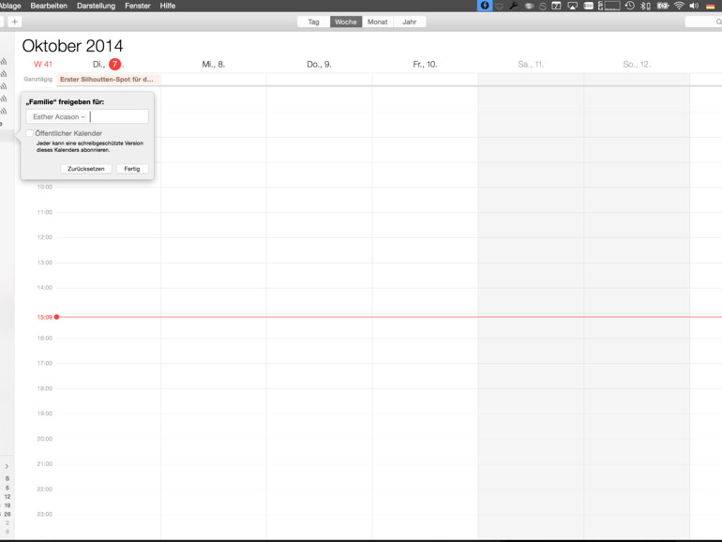Switch to the Jahr view
Image resolution: width=722 pixels, height=542 pixels.
pos(410,22)
